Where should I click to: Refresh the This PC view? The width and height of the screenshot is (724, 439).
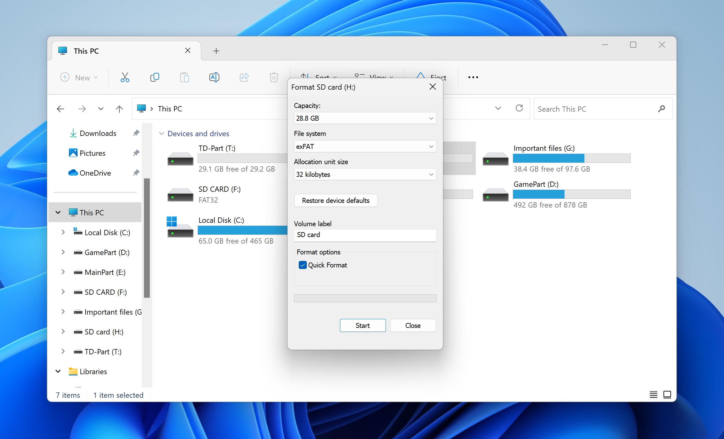[519, 108]
